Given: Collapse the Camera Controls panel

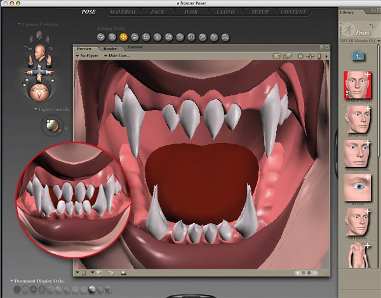Looking at the screenshot, I should coord(20,24).
